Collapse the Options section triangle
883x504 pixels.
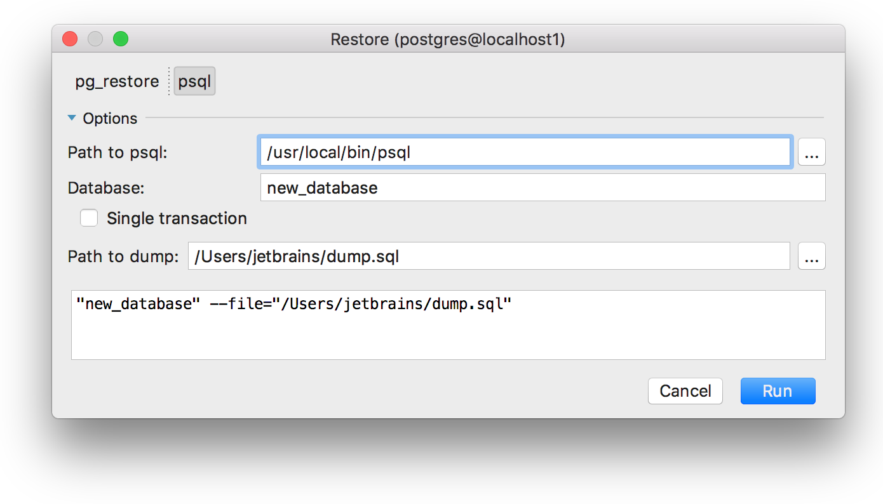coord(72,118)
